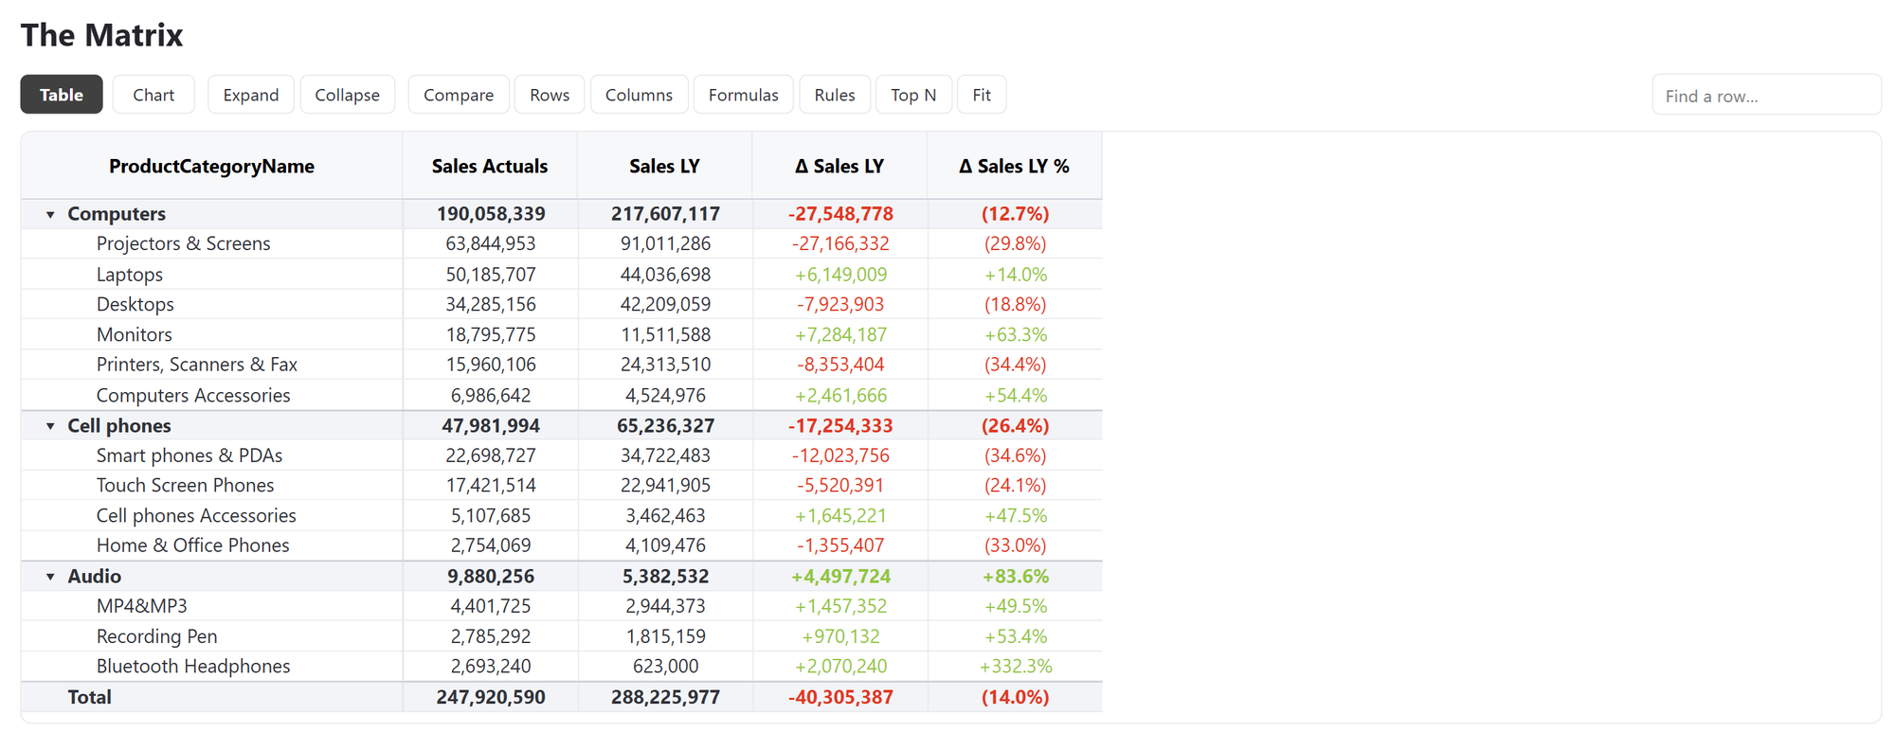Click the 247,920,590 total sales value

(491, 698)
